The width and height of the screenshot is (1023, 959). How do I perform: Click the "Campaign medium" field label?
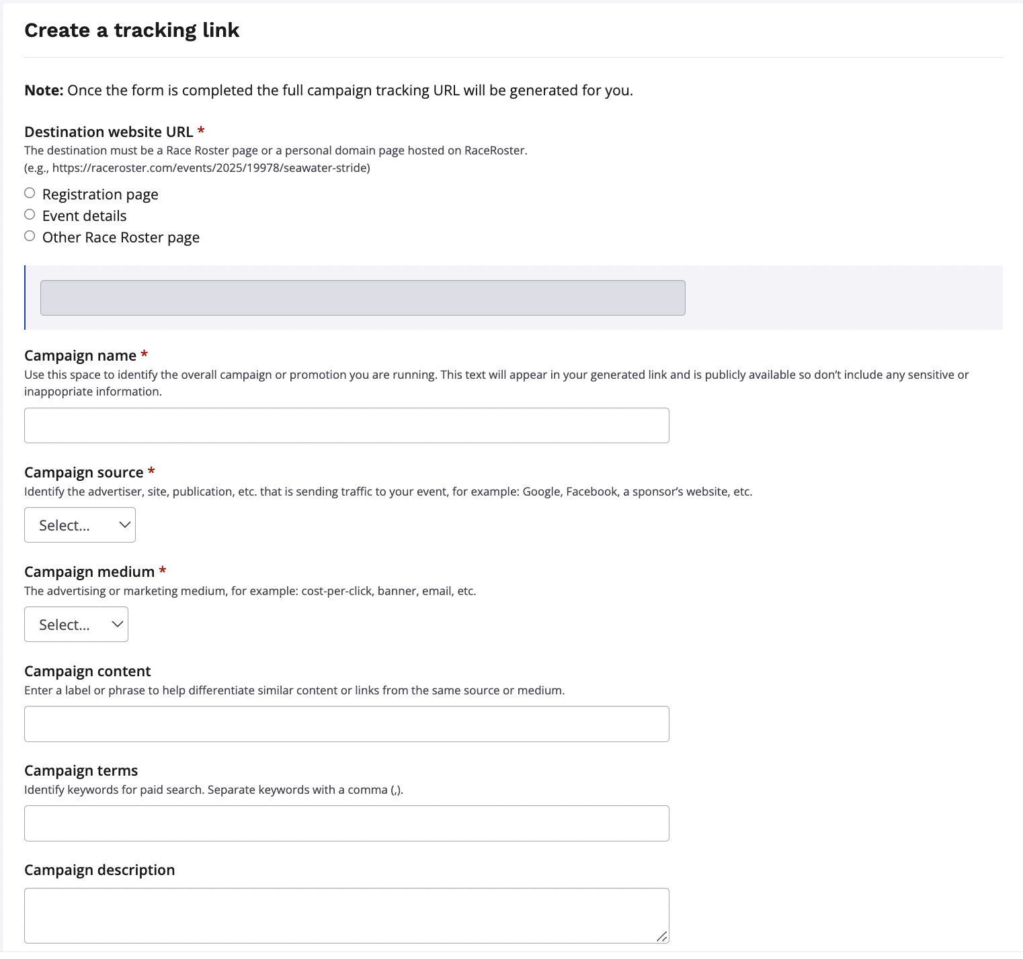pyautogui.click(x=89, y=572)
